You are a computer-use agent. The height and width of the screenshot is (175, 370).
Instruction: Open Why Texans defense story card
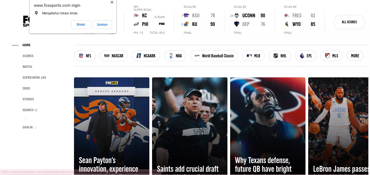268,126
